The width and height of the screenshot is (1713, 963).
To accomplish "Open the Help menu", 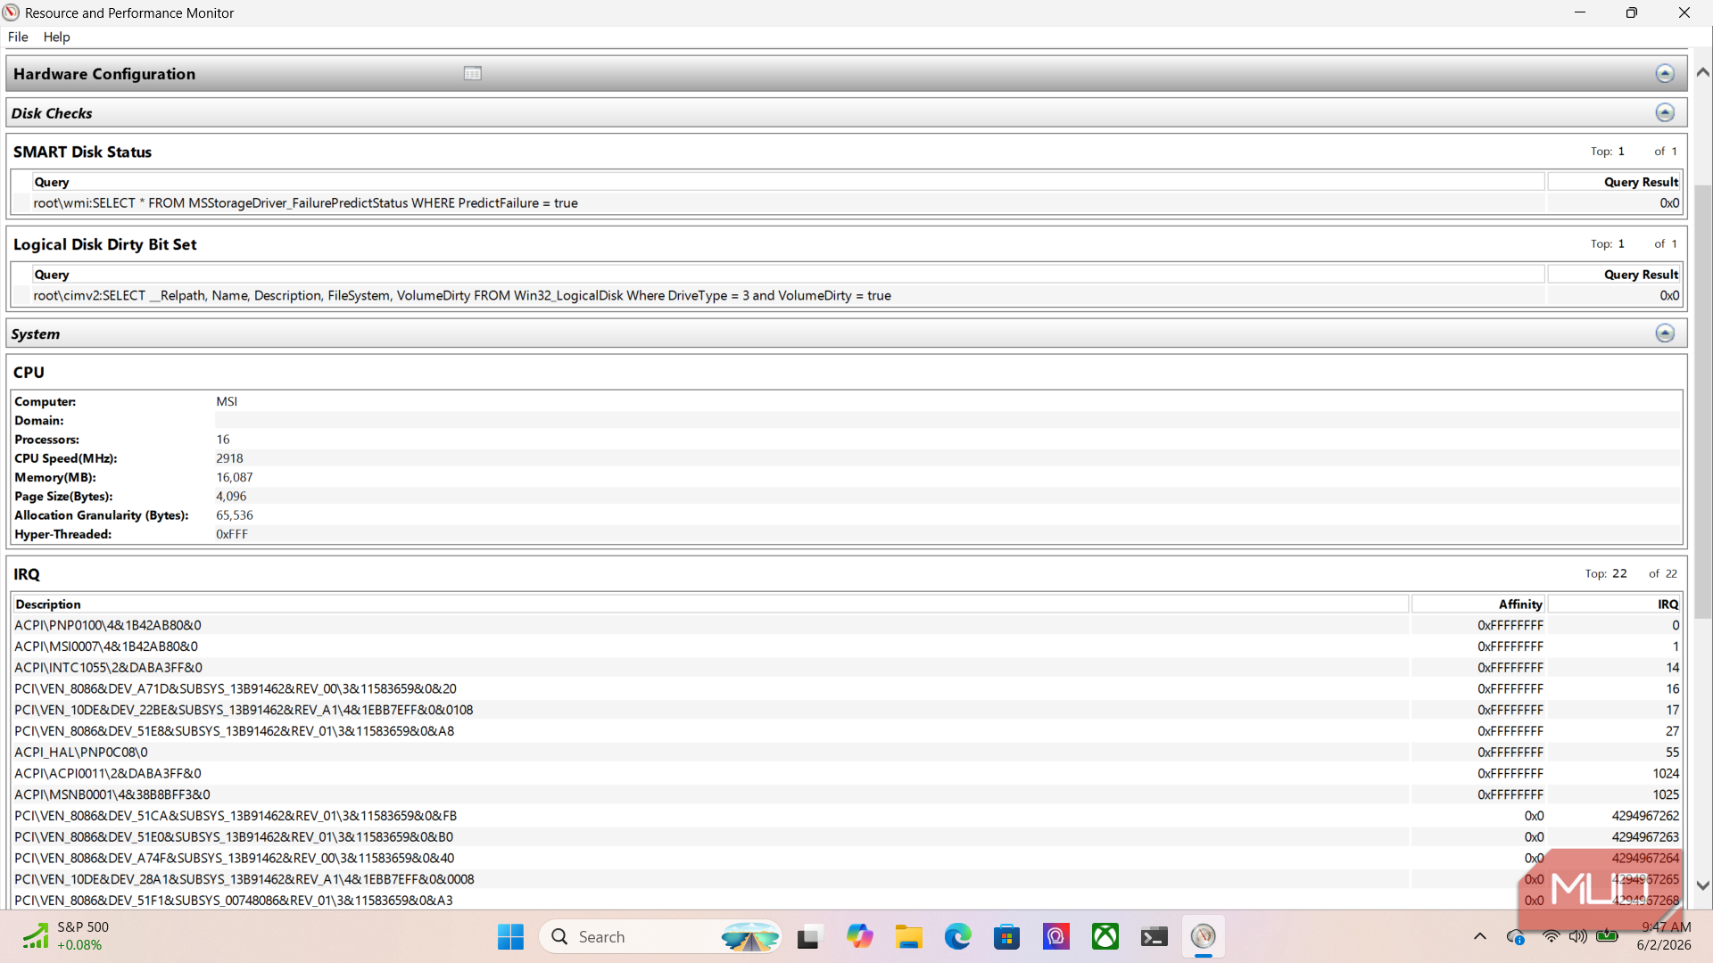I will [56, 37].
